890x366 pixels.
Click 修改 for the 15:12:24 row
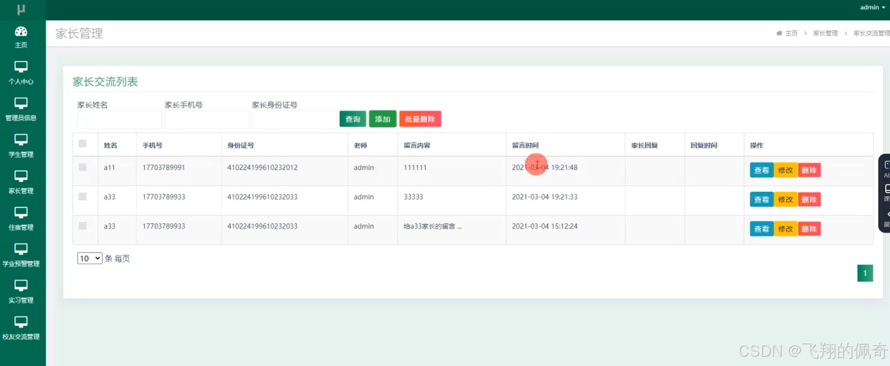(785, 229)
